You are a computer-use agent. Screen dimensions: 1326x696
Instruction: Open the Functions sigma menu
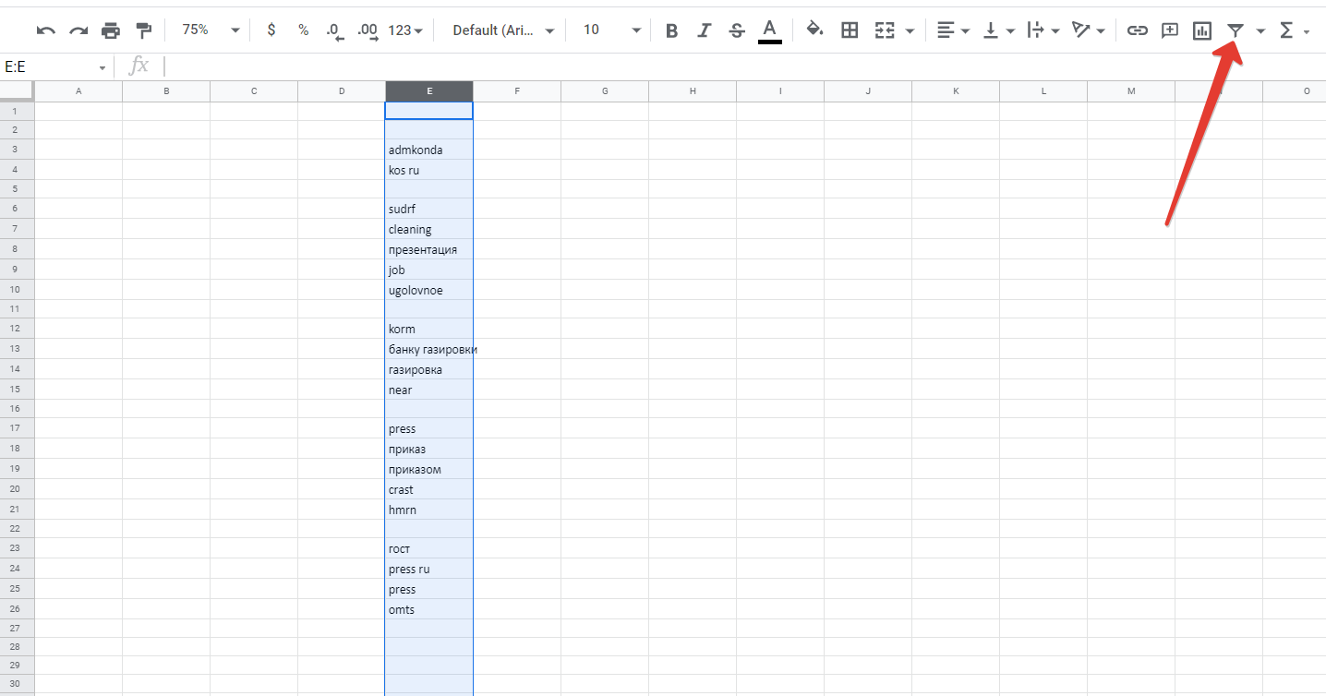[x=1293, y=30]
